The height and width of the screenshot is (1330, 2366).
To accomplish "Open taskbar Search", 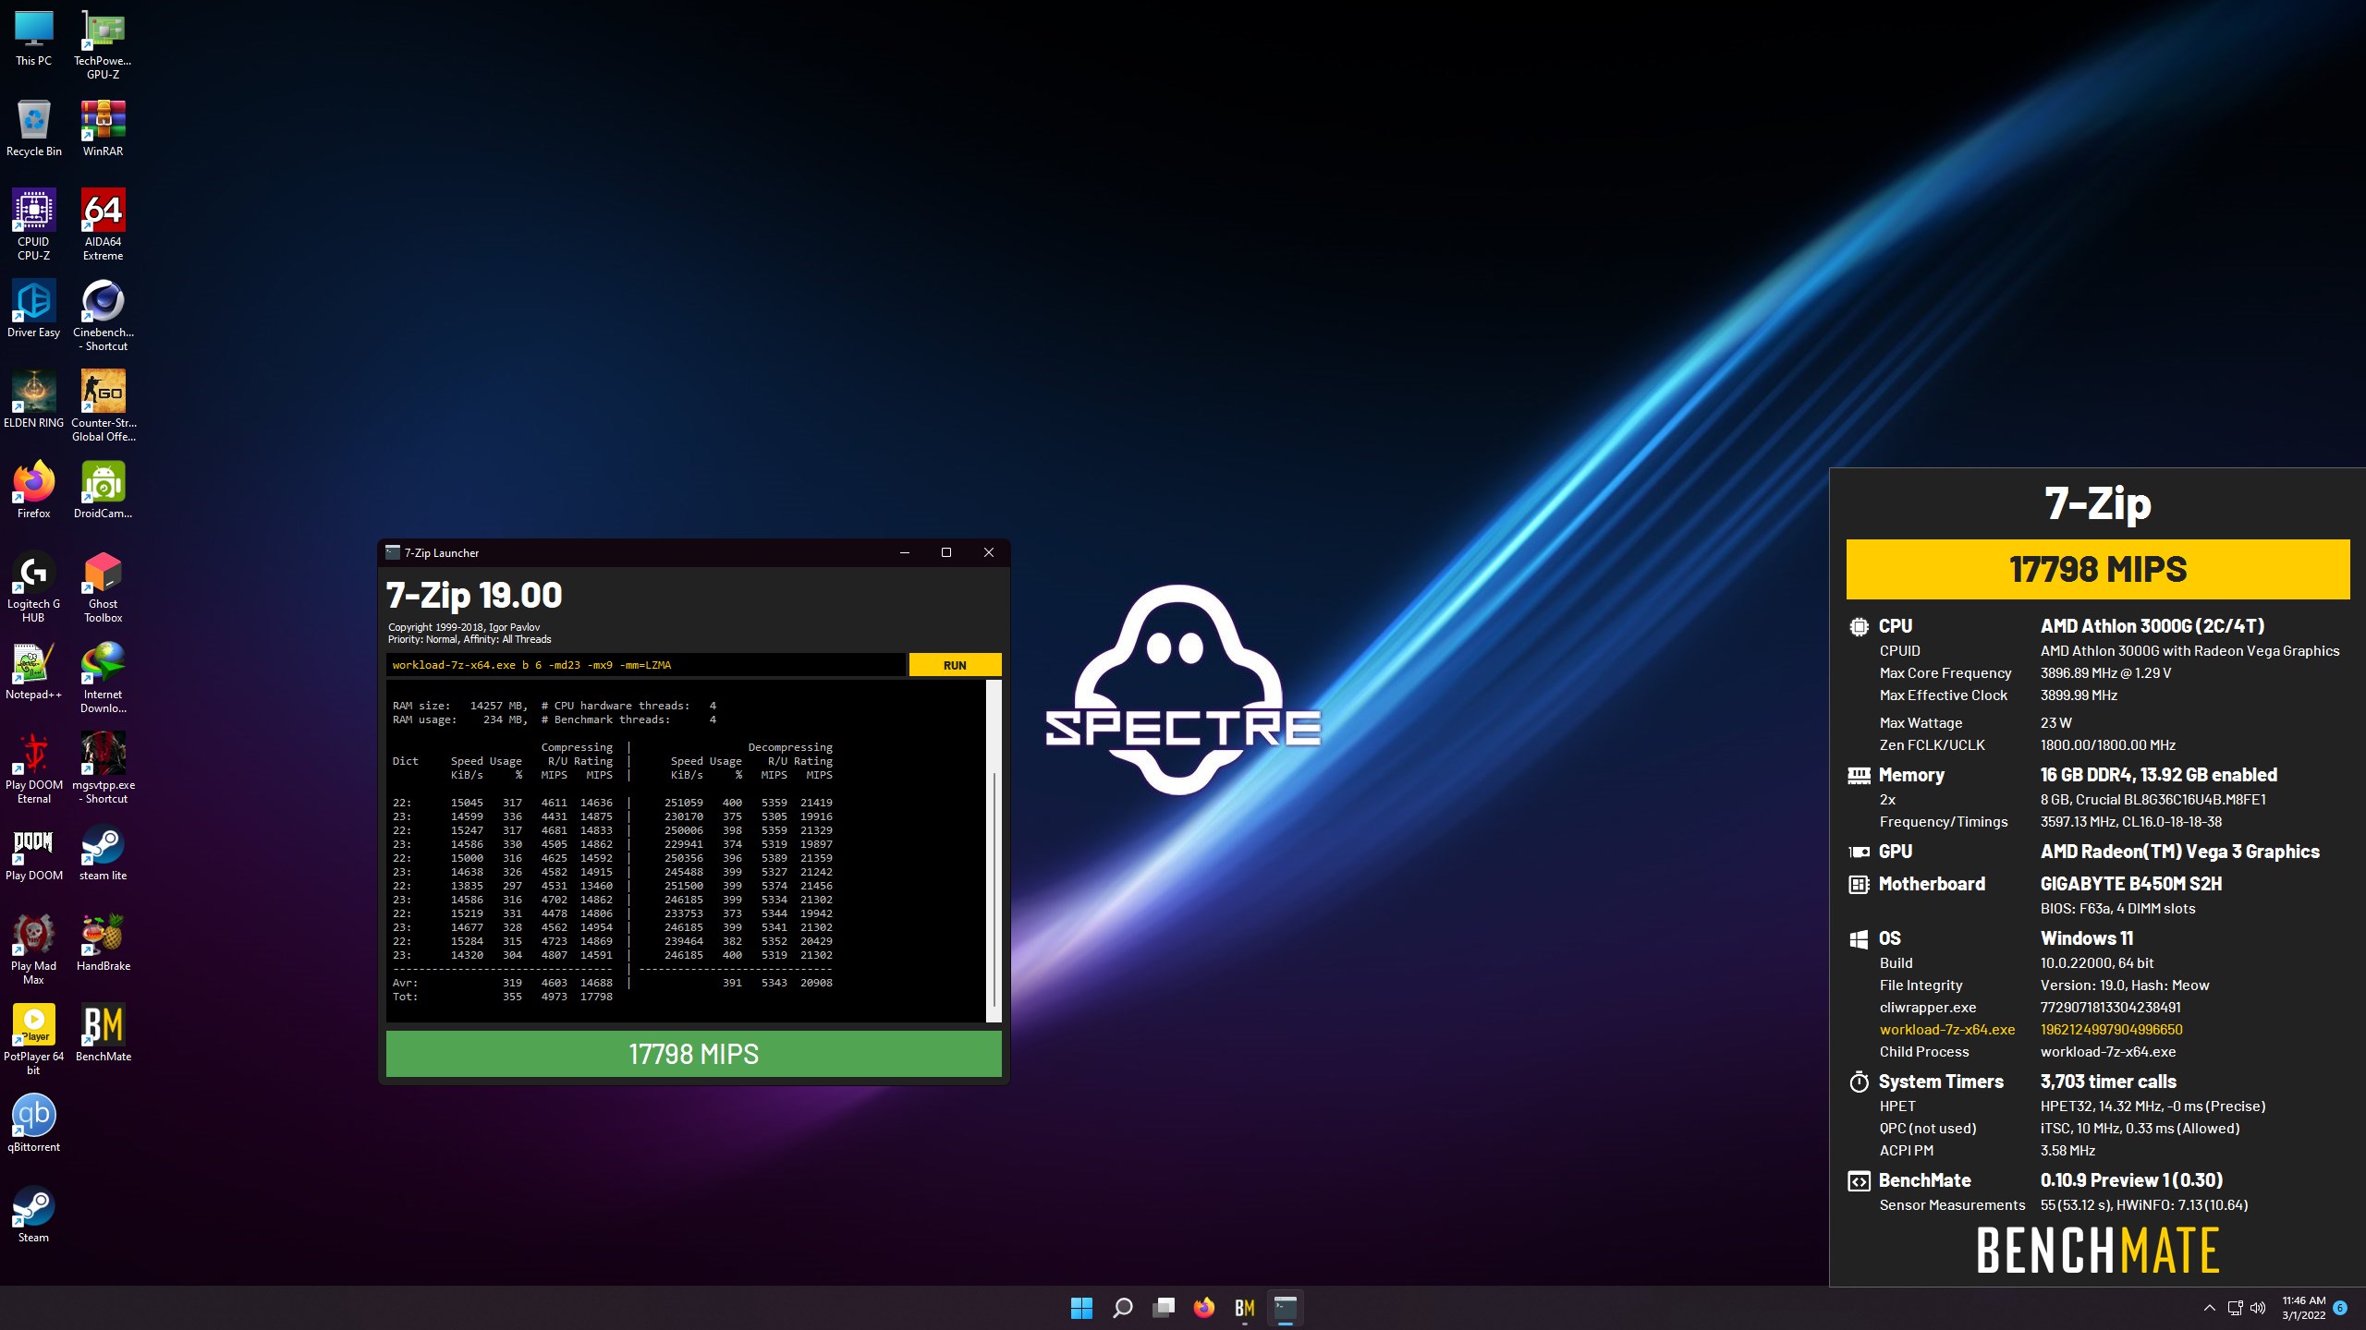I will tap(1122, 1308).
